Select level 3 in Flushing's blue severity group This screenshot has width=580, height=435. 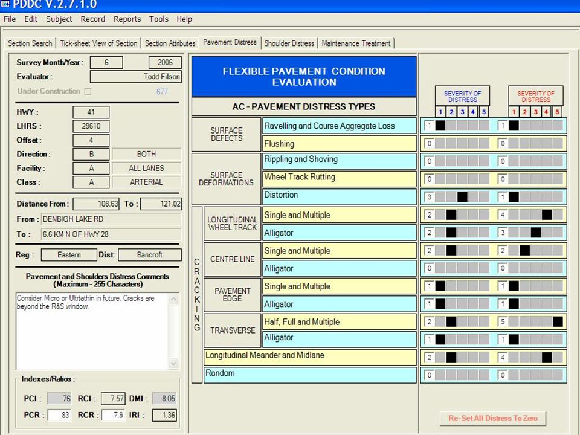(x=462, y=144)
